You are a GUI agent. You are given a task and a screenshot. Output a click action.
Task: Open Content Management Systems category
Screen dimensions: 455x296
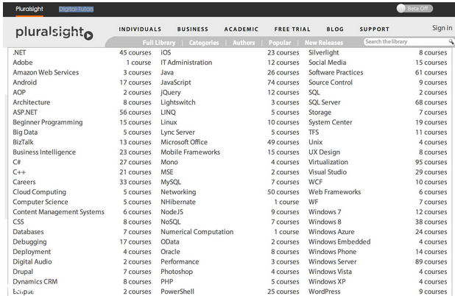pos(58,212)
